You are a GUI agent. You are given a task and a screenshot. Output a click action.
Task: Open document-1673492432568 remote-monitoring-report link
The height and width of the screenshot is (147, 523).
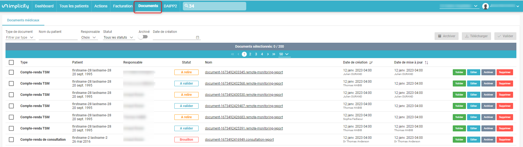(x=244, y=83)
